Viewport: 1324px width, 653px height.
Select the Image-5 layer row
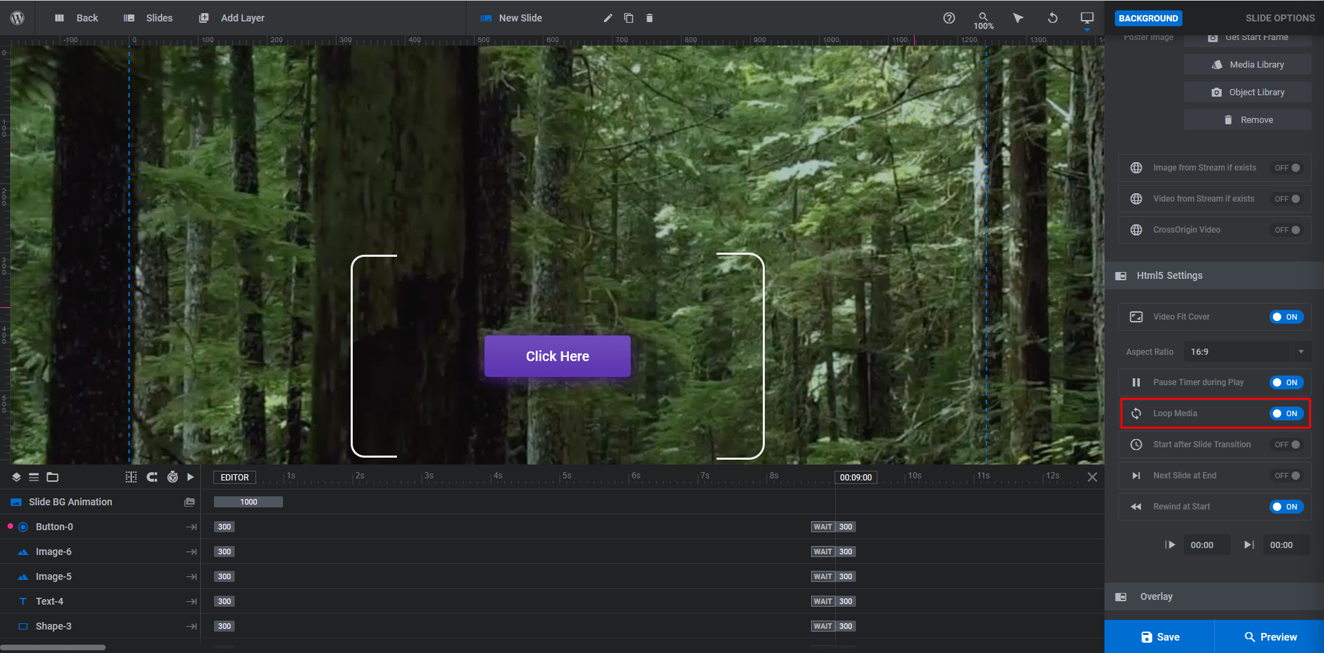pos(100,576)
